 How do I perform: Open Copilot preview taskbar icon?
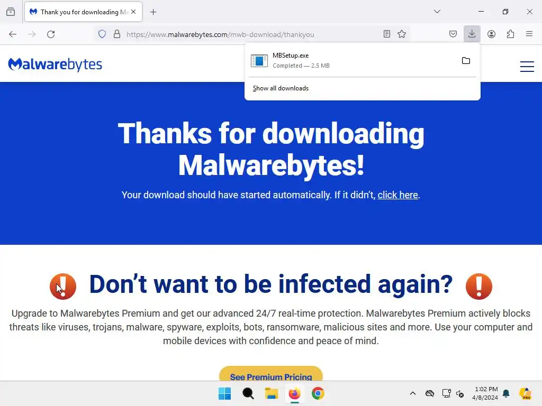point(525,393)
